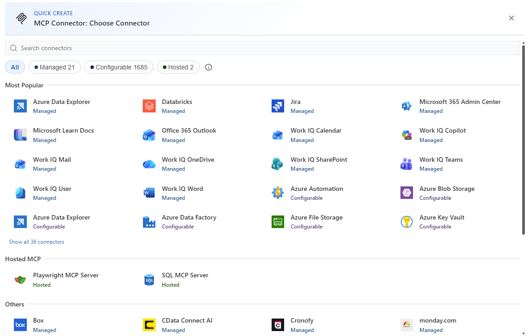Pick Work IQ Calendar label

pos(316,130)
